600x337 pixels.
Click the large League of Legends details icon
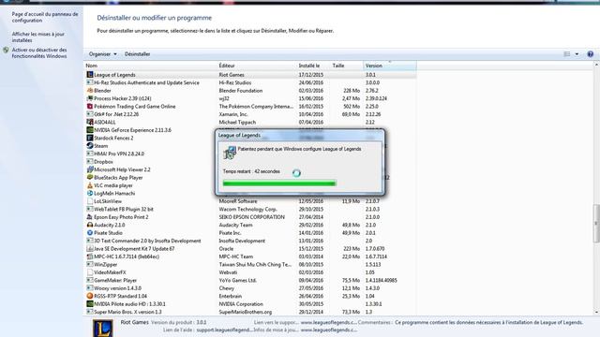coord(103,329)
